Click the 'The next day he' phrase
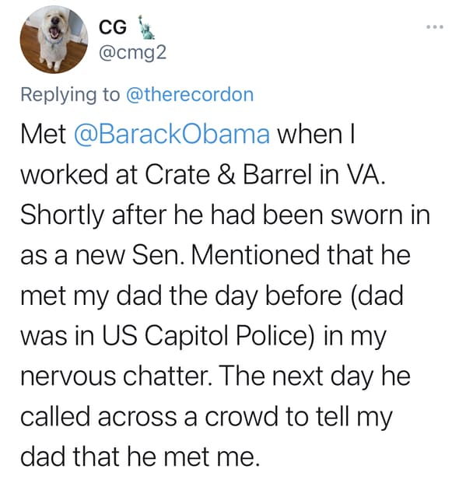Viewport: 466px width, 483px height. pos(315,376)
